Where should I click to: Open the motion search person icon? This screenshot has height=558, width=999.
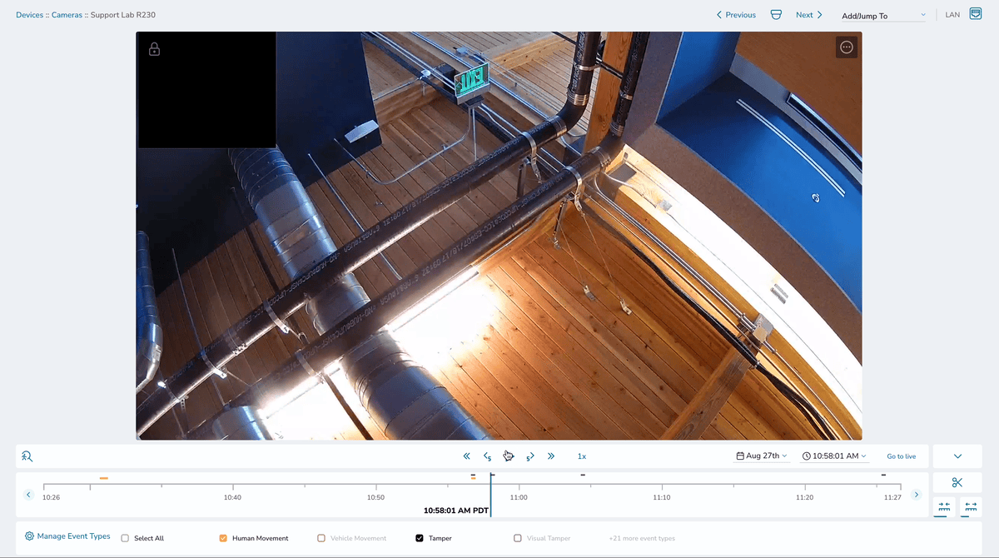point(27,456)
